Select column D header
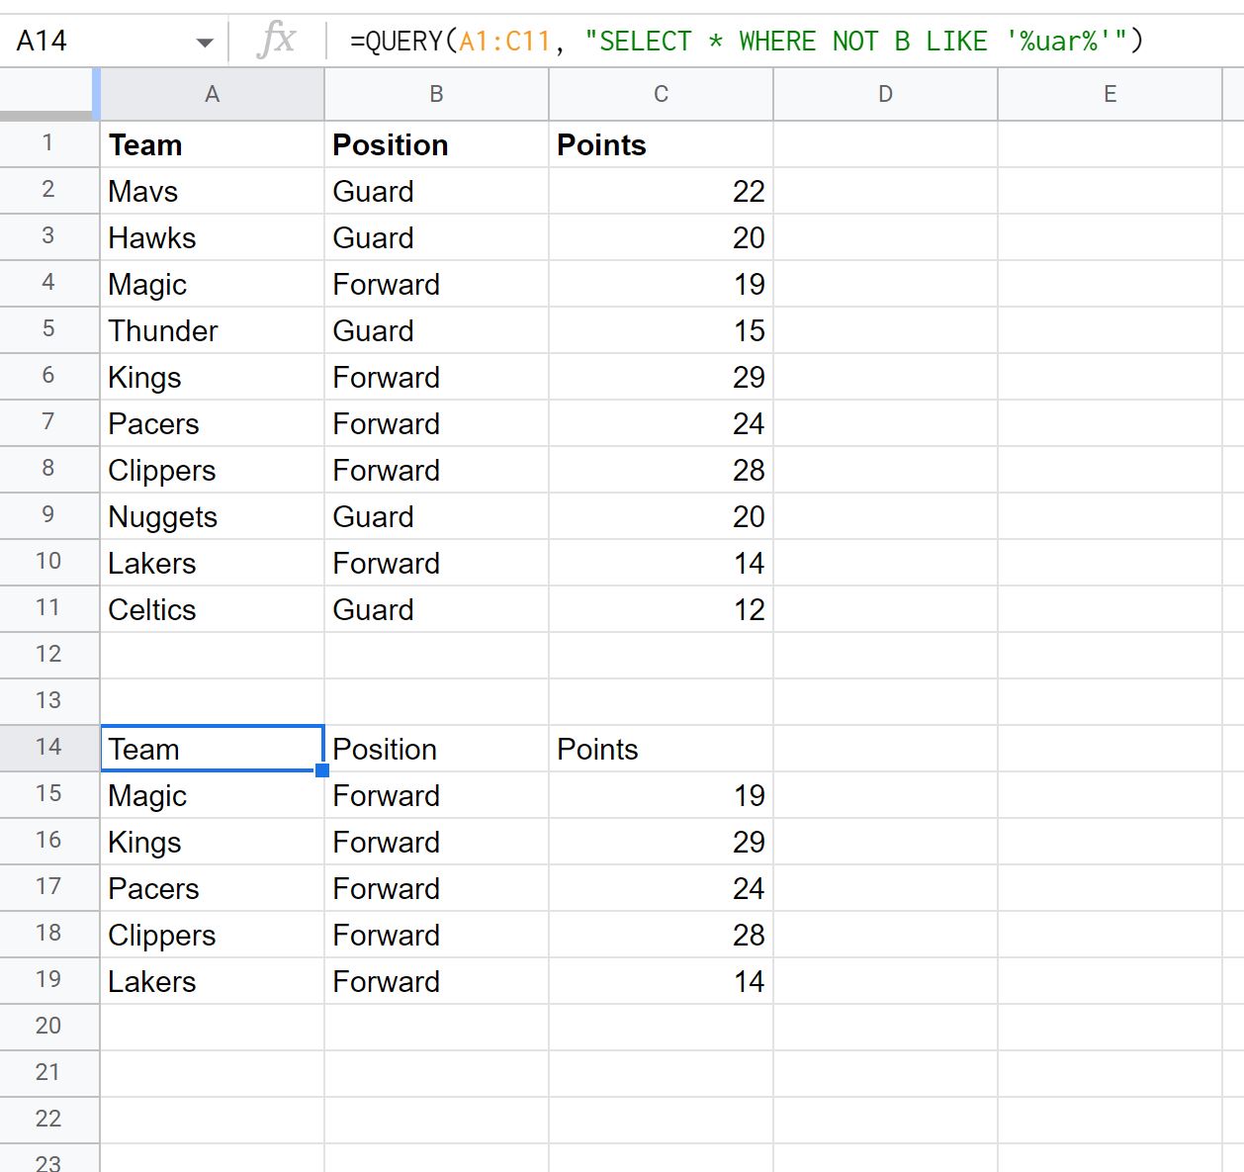This screenshot has width=1244, height=1172. [885, 94]
